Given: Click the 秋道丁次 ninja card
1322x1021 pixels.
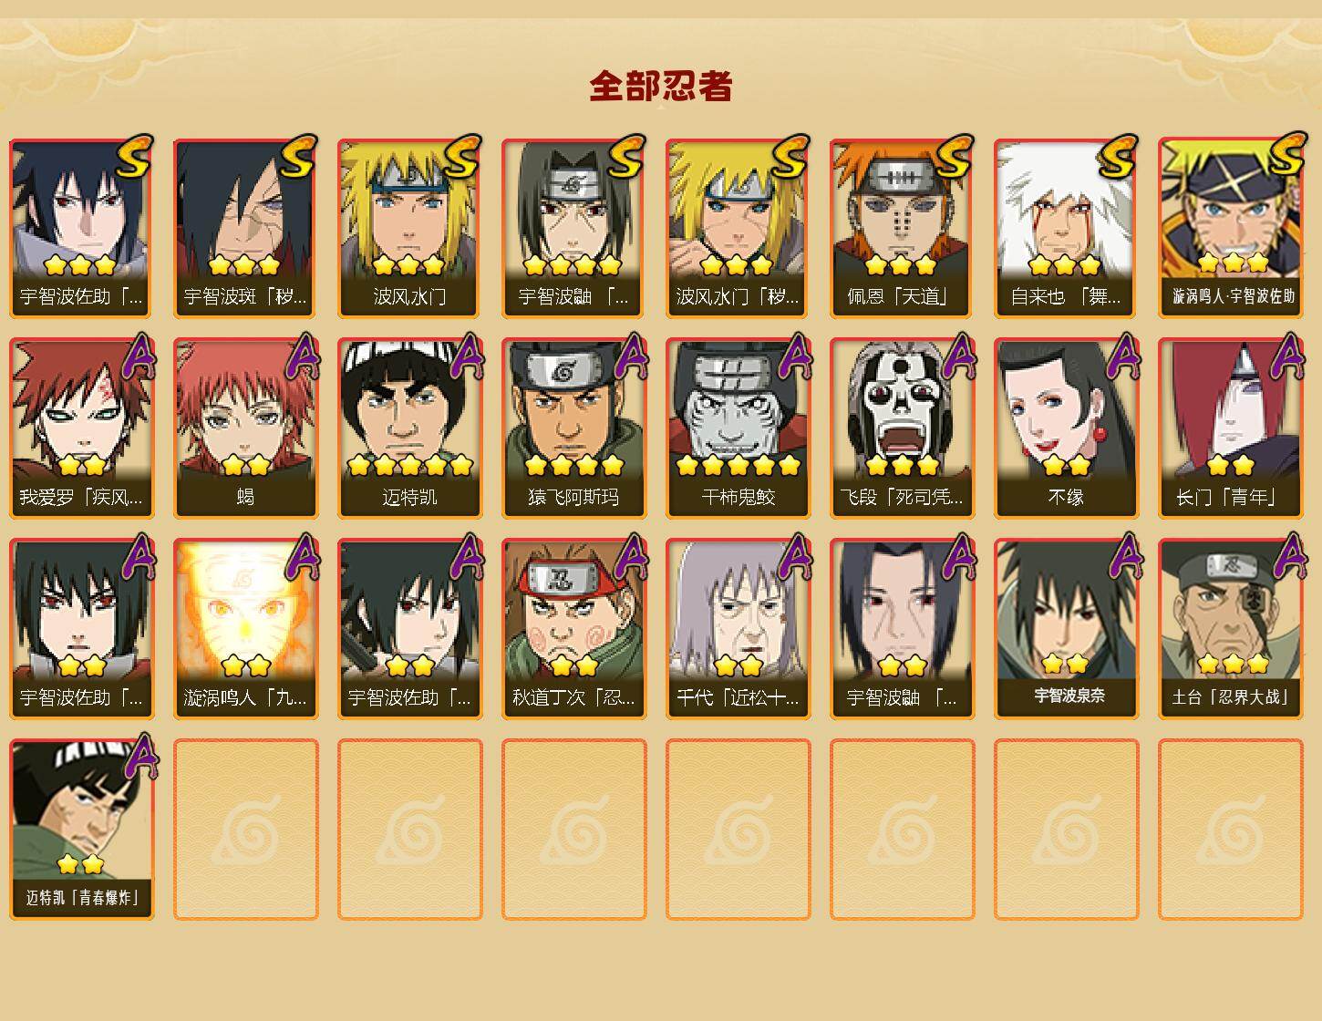Looking at the screenshot, I should [x=574, y=629].
